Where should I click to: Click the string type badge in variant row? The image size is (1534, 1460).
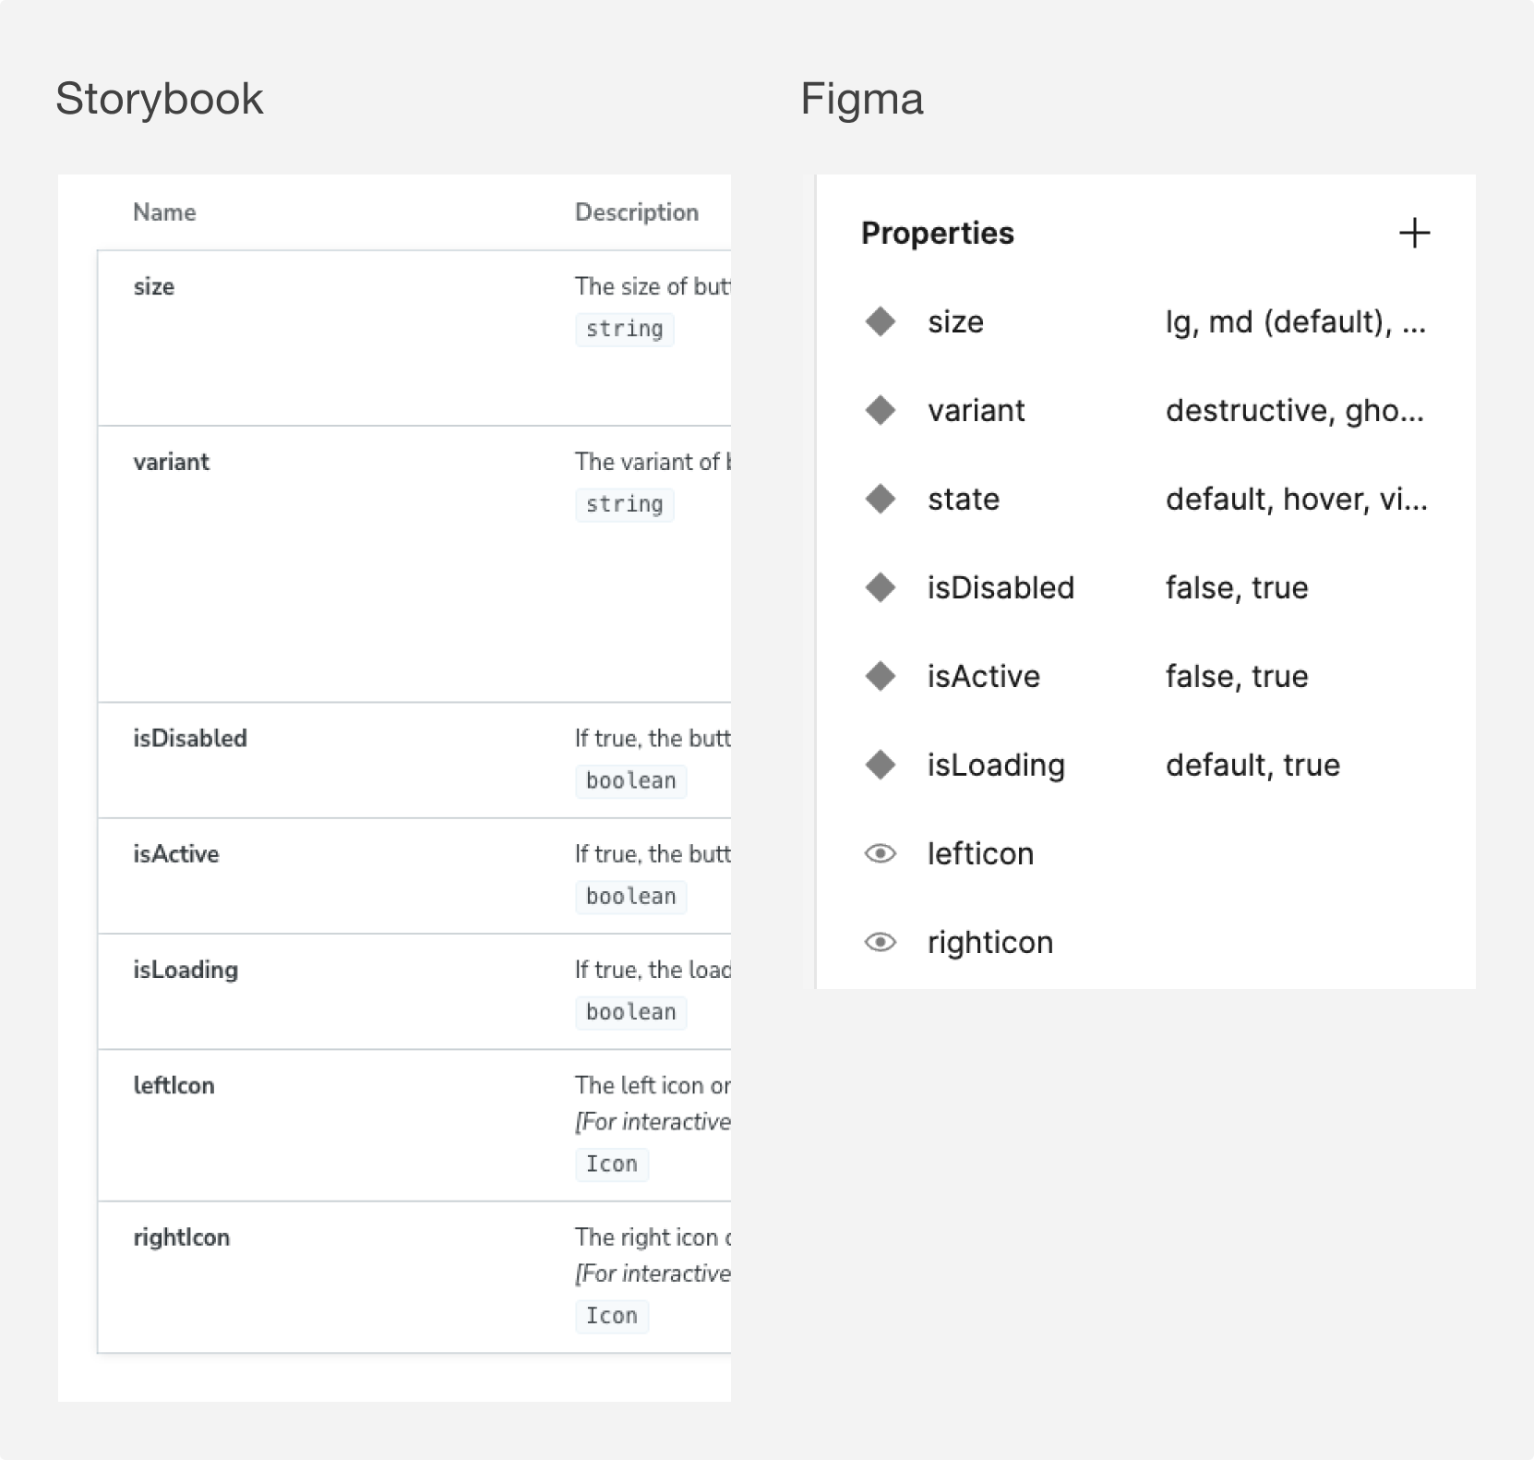[x=625, y=504]
